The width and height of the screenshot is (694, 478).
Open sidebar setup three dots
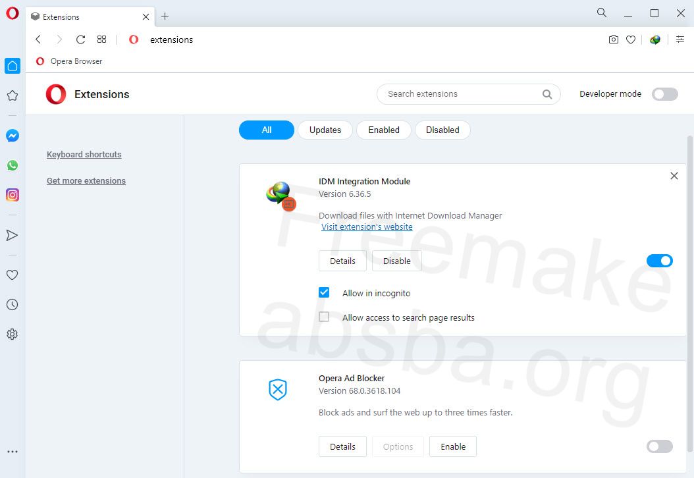point(13,452)
